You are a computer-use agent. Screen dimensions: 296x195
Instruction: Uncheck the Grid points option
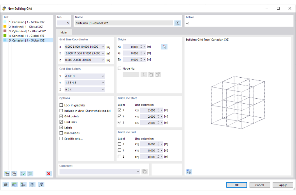tap(61, 116)
